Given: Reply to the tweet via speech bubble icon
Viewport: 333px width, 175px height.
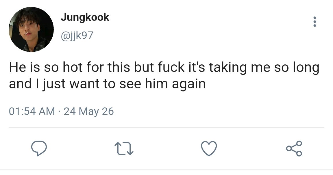Looking at the screenshot, I should pyautogui.click(x=39, y=148).
